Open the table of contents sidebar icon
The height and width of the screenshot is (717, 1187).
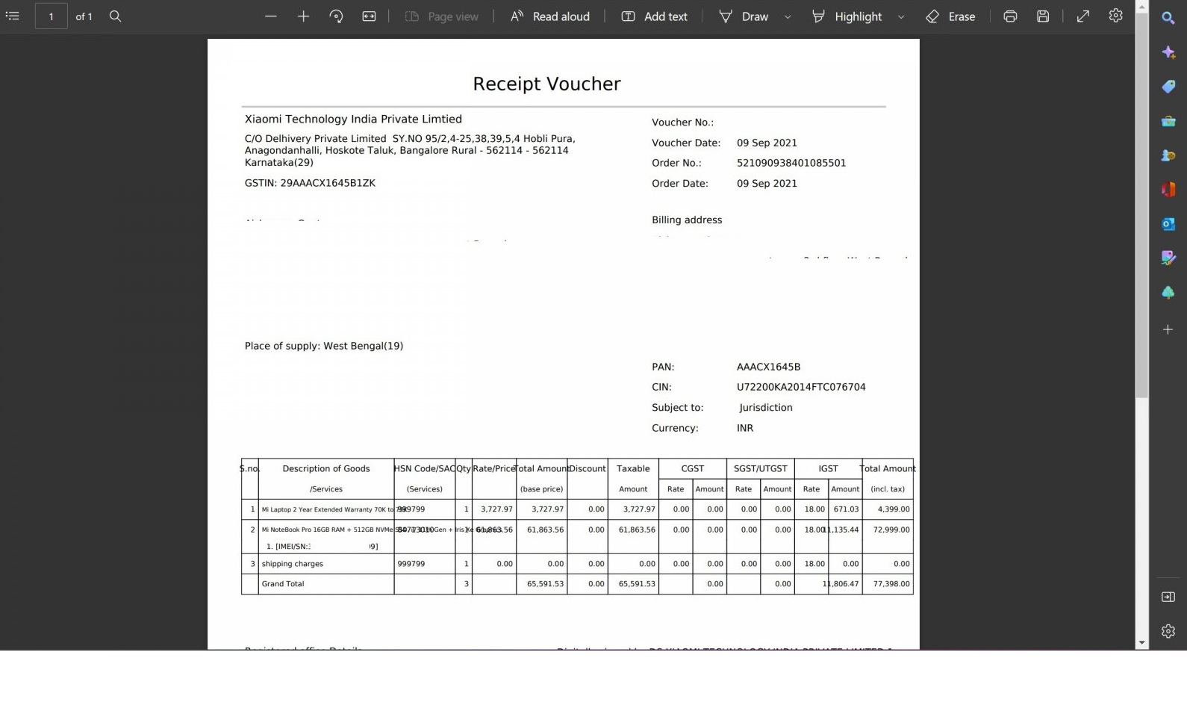(x=12, y=16)
